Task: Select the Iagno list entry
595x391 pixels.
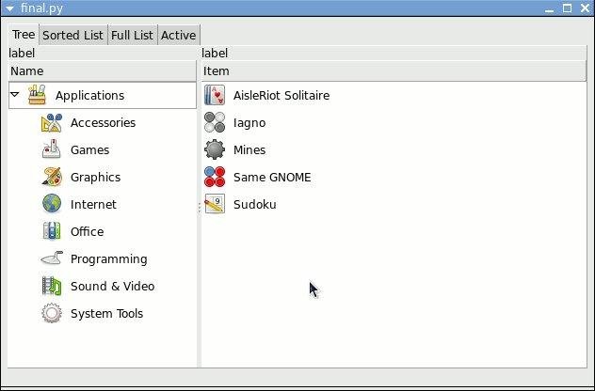Action: (249, 123)
